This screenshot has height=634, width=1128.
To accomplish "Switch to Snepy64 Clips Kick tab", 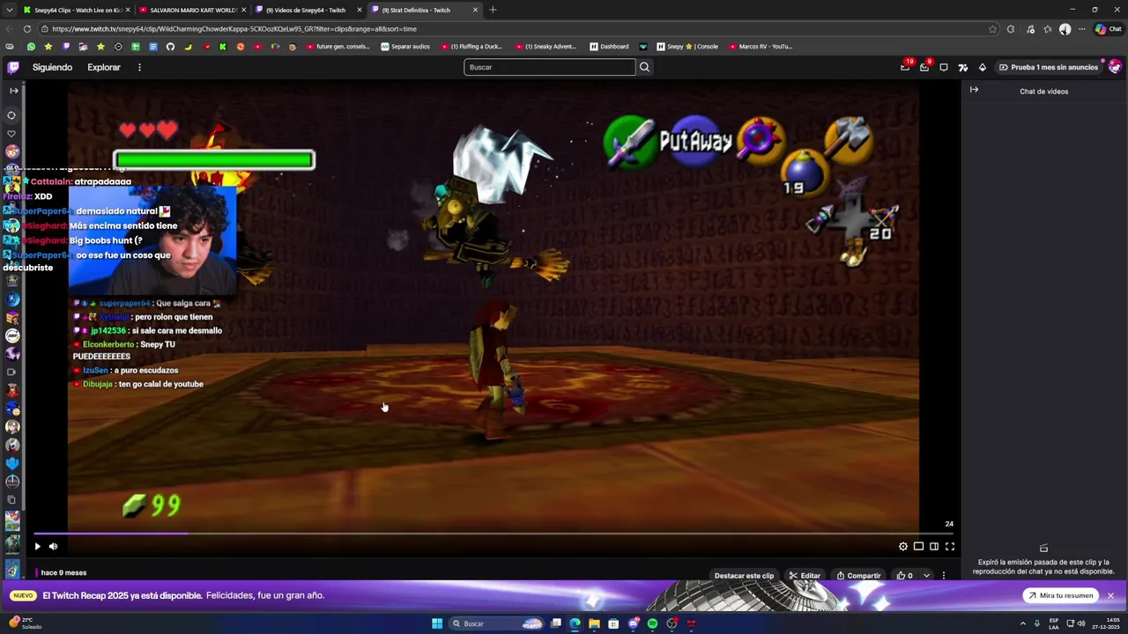I will click(77, 10).
